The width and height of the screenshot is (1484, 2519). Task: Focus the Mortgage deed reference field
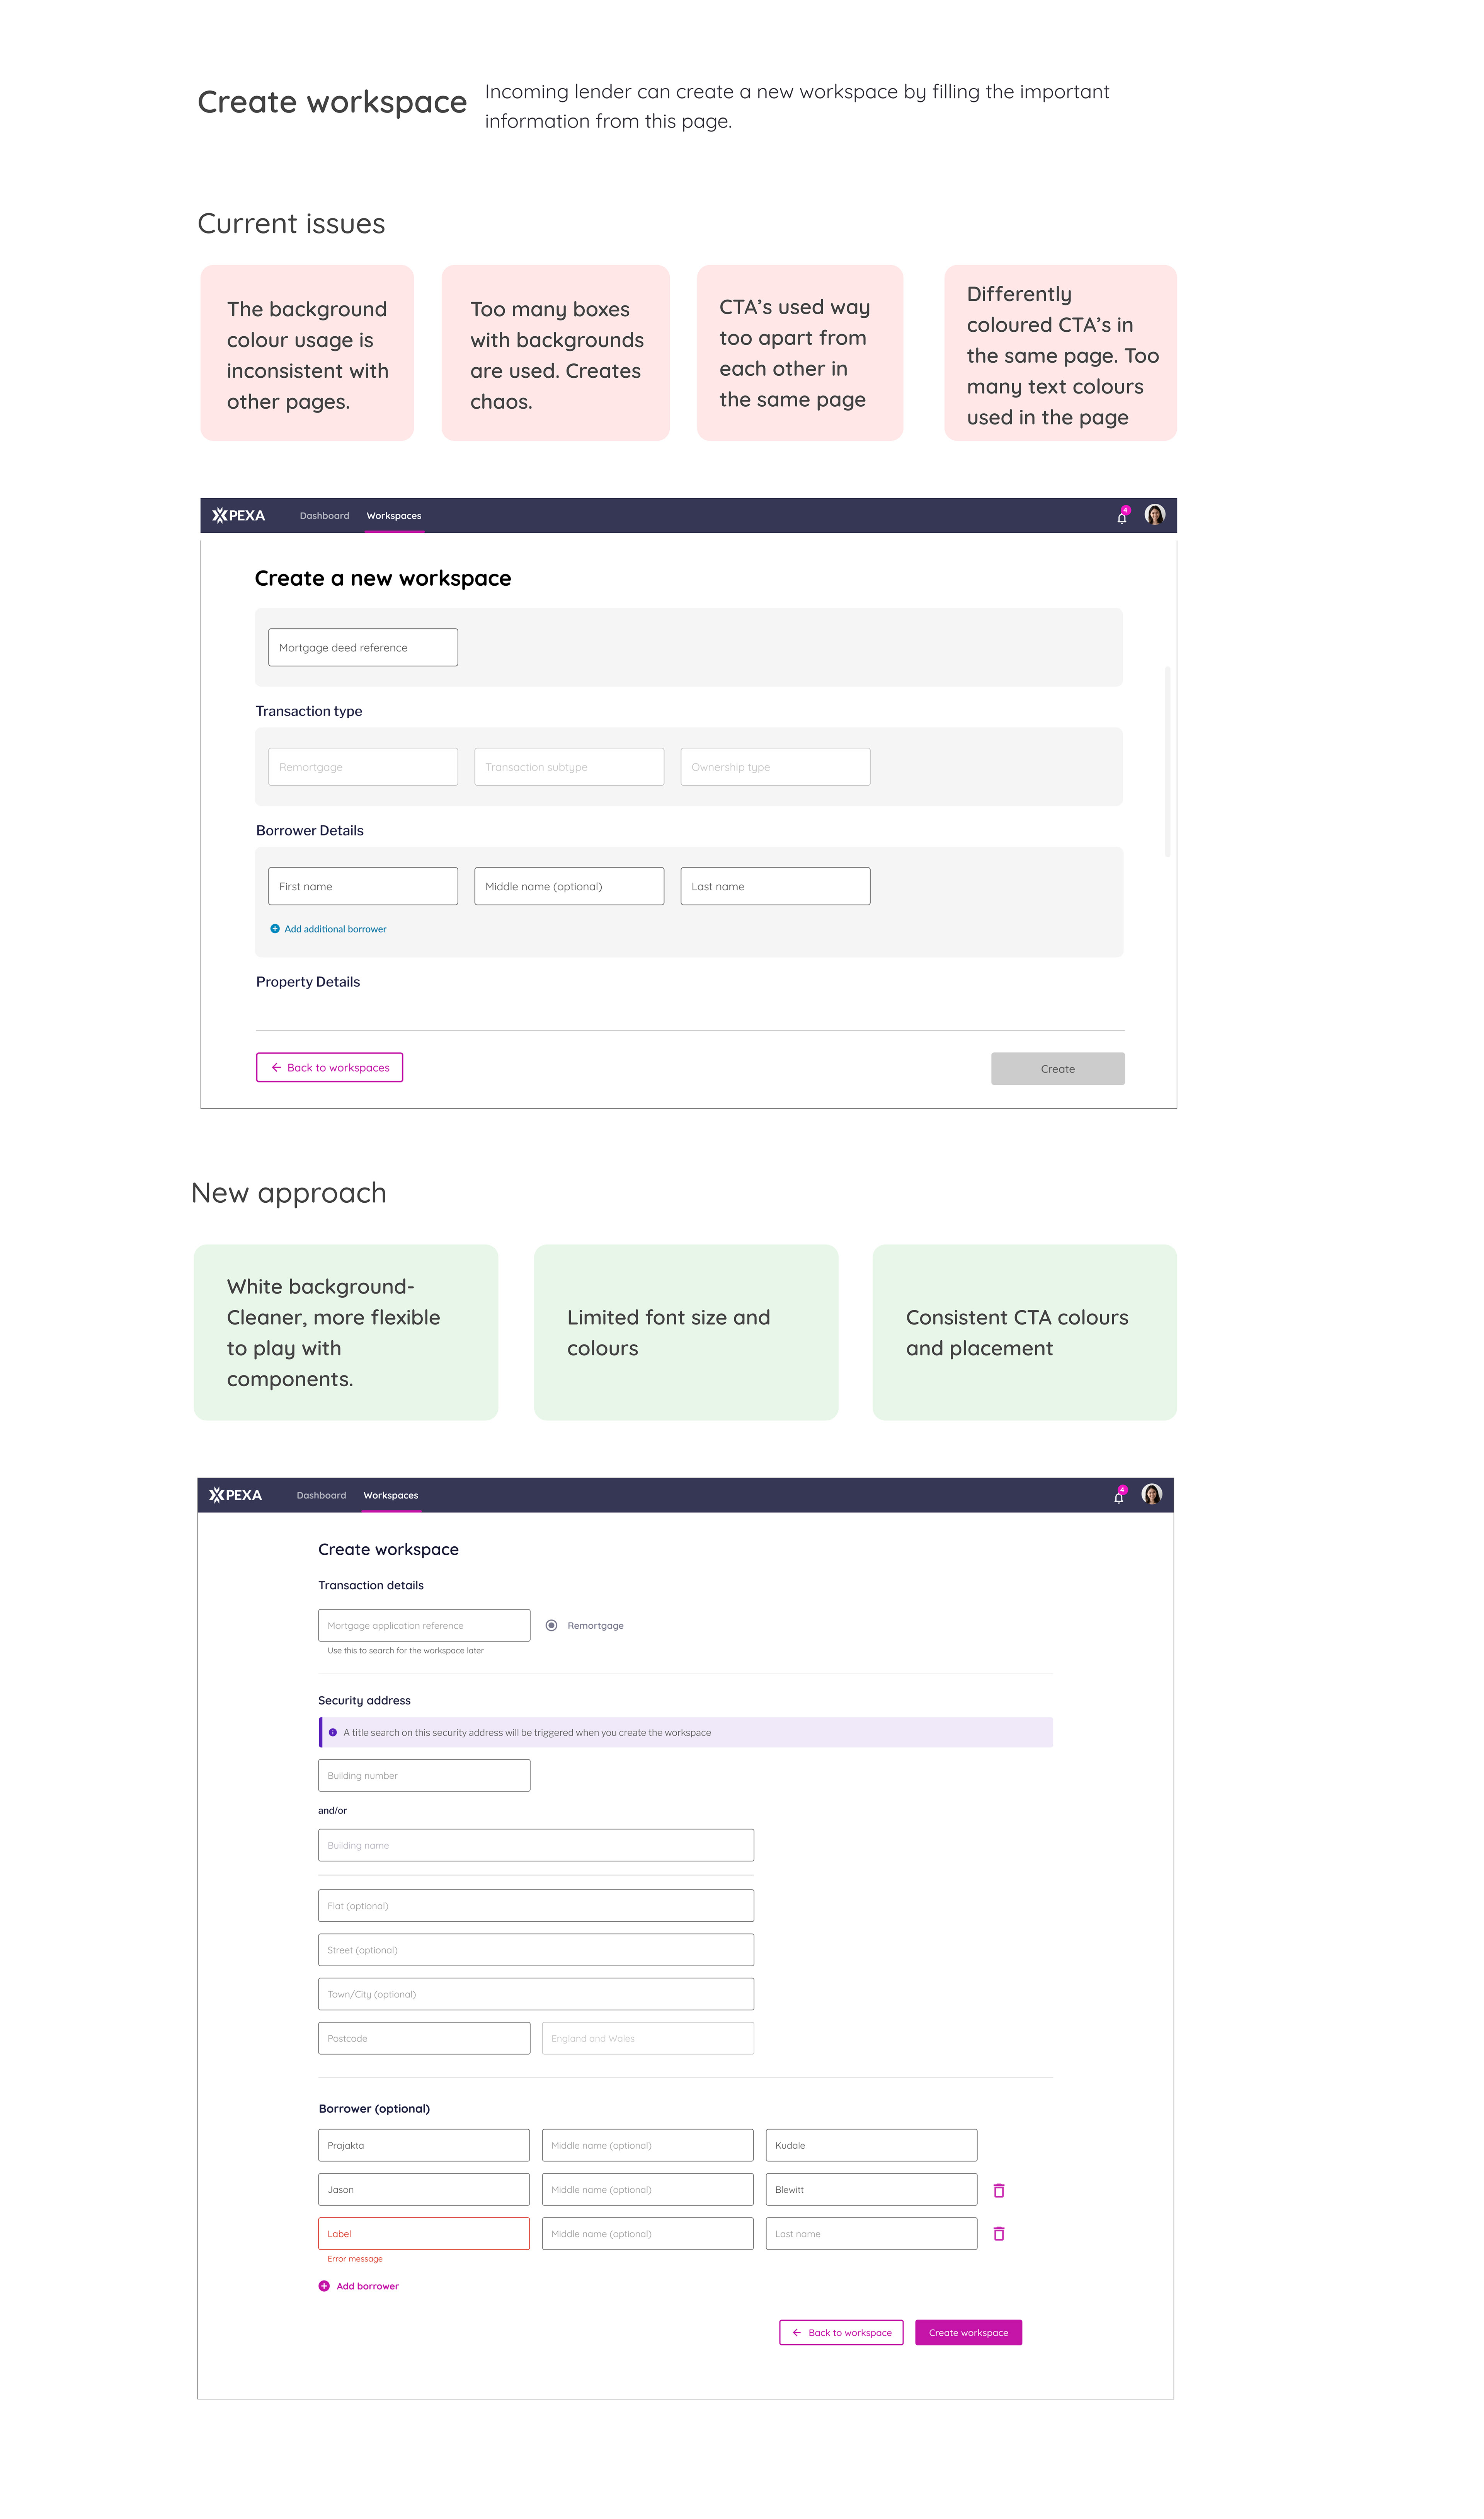pyautogui.click(x=362, y=647)
